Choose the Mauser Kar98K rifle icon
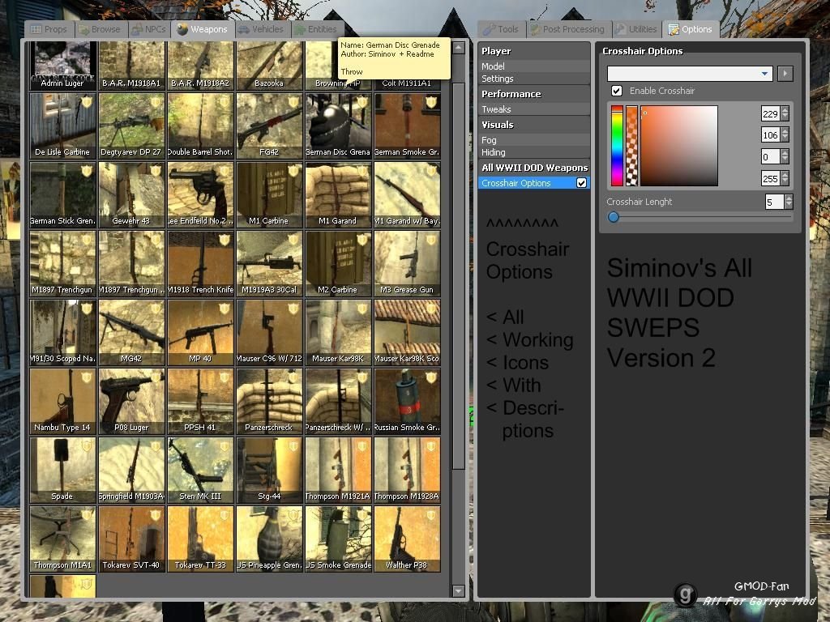Screen dimensions: 830x622 coord(338,332)
